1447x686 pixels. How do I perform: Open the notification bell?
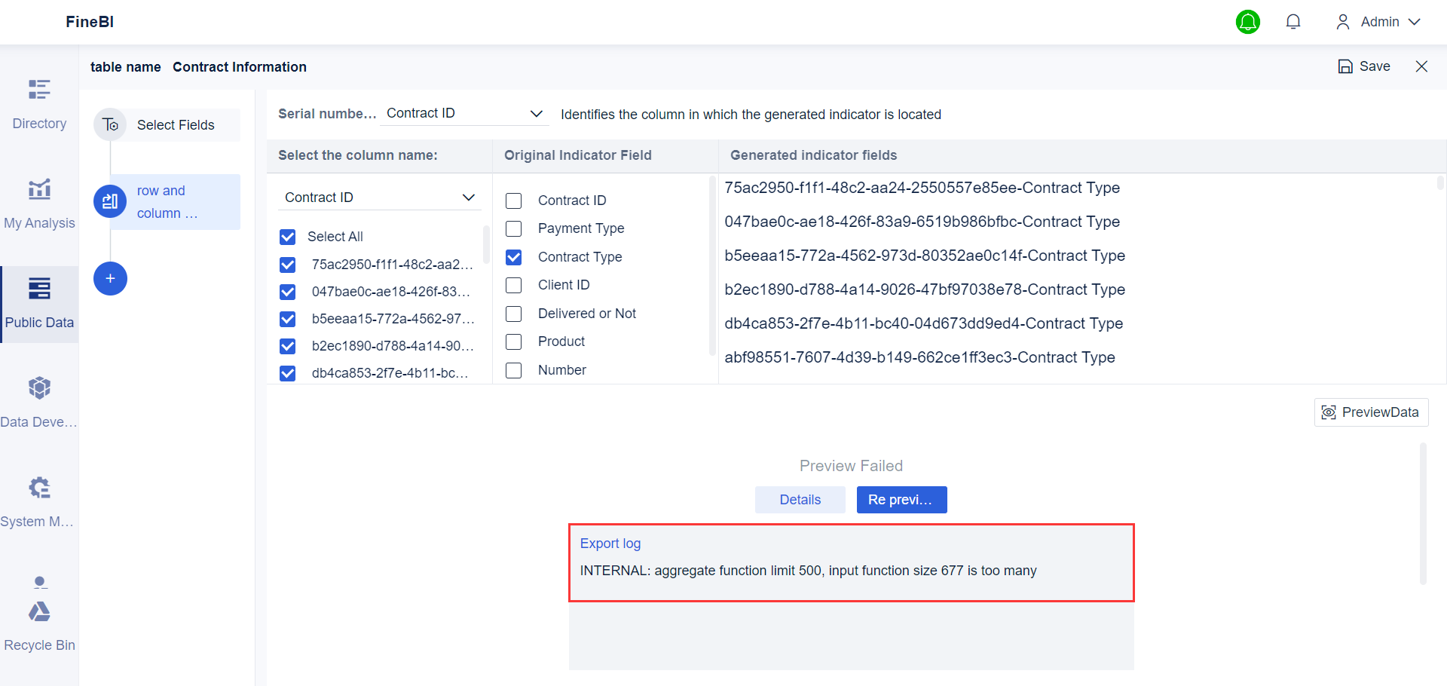click(x=1293, y=21)
